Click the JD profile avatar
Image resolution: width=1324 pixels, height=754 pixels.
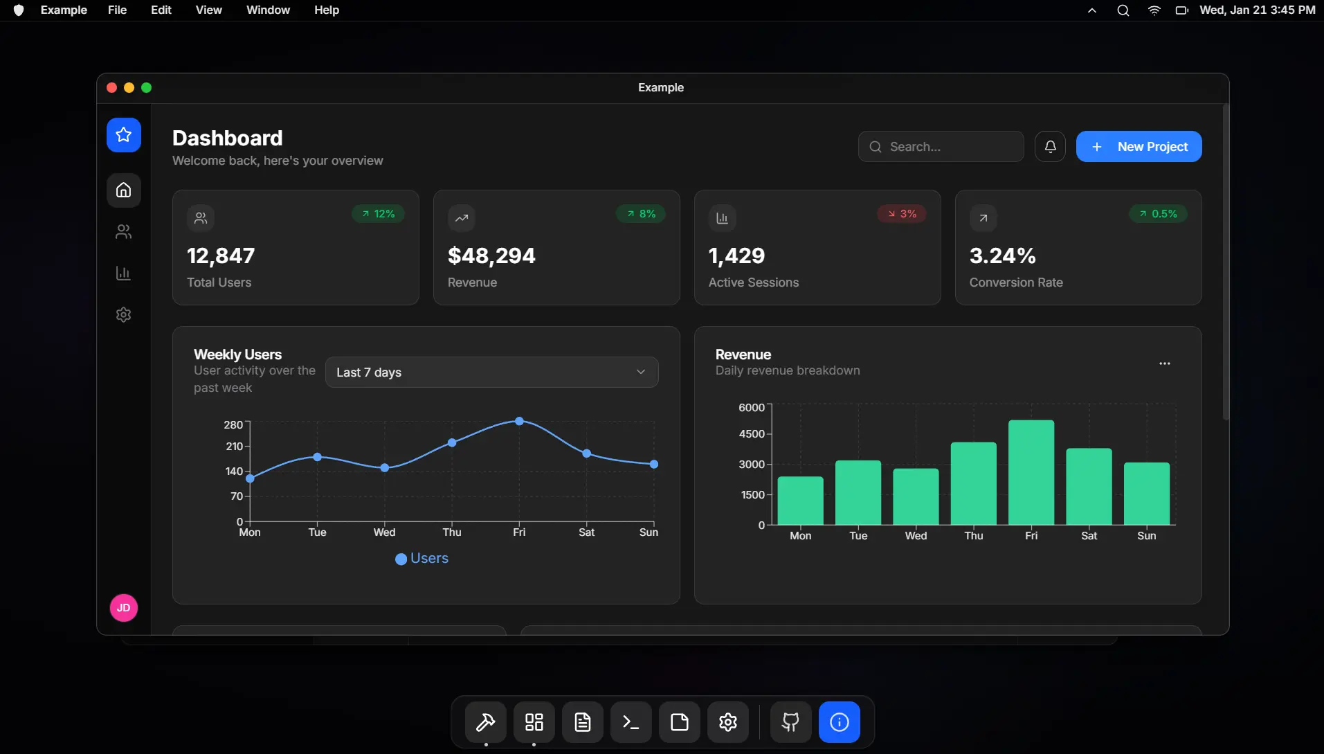pyautogui.click(x=123, y=607)
